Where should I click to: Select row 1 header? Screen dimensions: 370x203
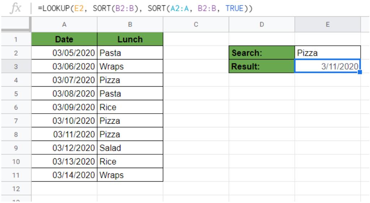(x=16, y=39)
